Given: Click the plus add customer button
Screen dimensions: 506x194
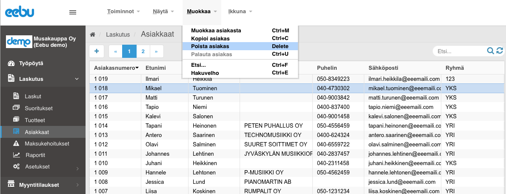Looking at the screenshot, I should pos(97,51).
